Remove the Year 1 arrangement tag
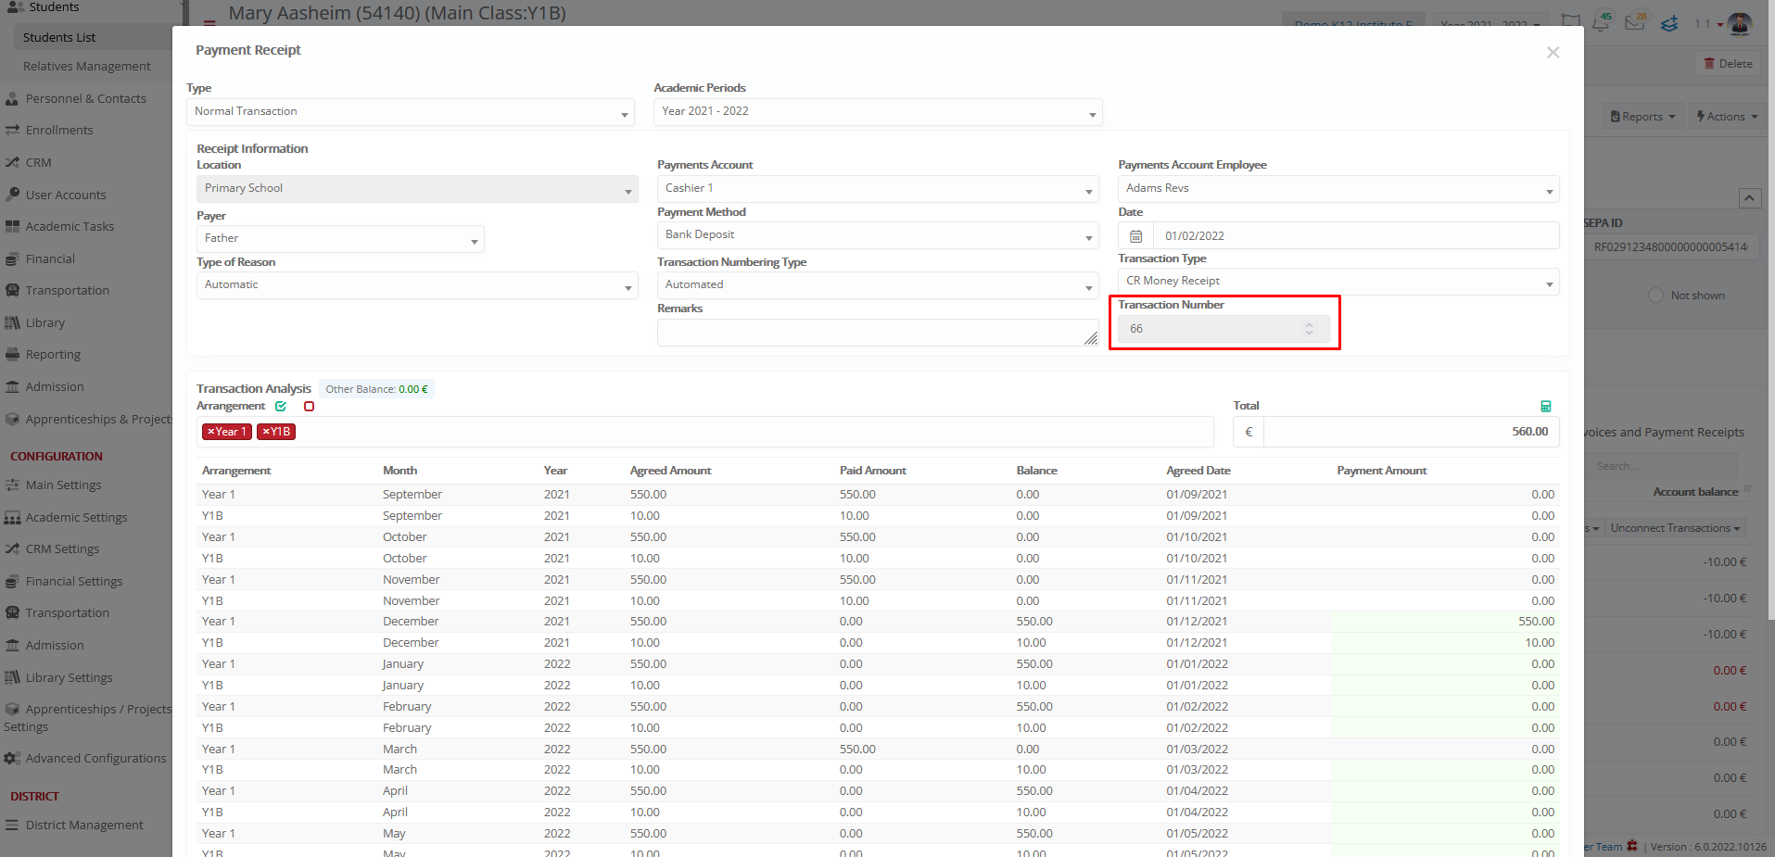1775x857 pixels. point(210,432)
